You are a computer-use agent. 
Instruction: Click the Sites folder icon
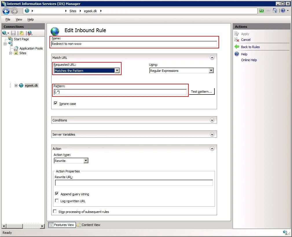16,53
